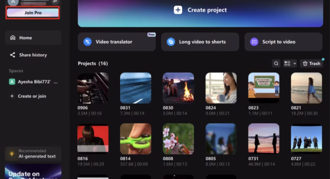Screen dimensions: 330x179
Task: Open Share history in sidebar
Action: coord(33,55)
